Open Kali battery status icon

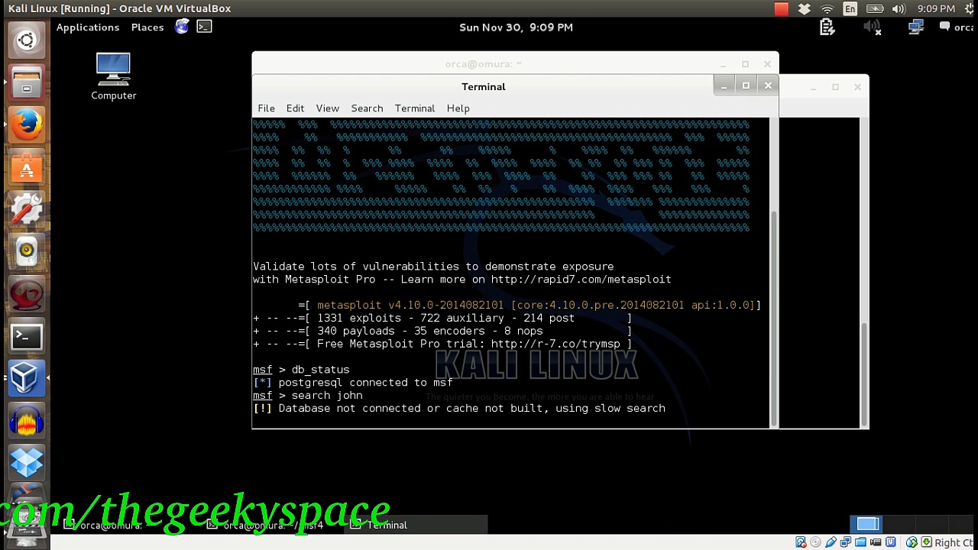(827, 27)
